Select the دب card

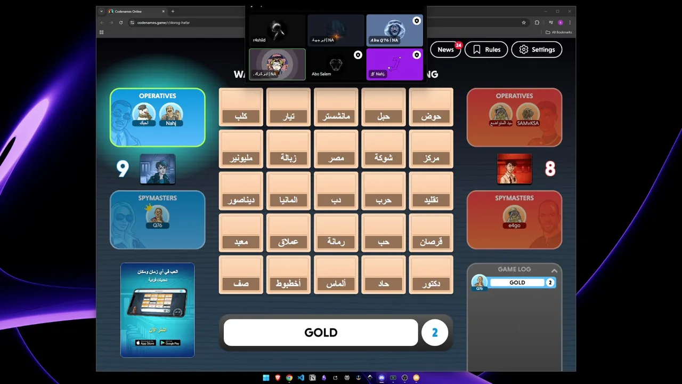coord(336,191)
